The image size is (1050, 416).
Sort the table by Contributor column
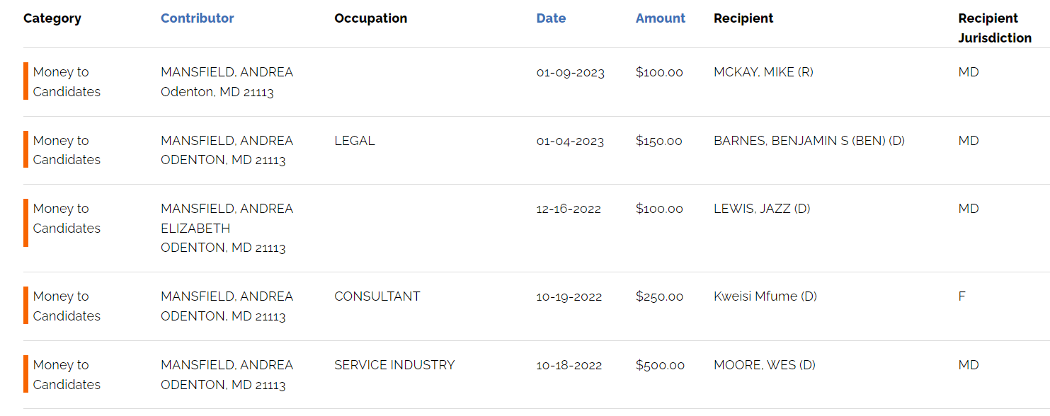click(197, 18)
